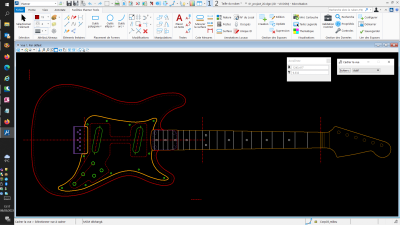The image size is (400, 225).
Task: Click the Recherche magnifier tool
Action: (344, 17)
